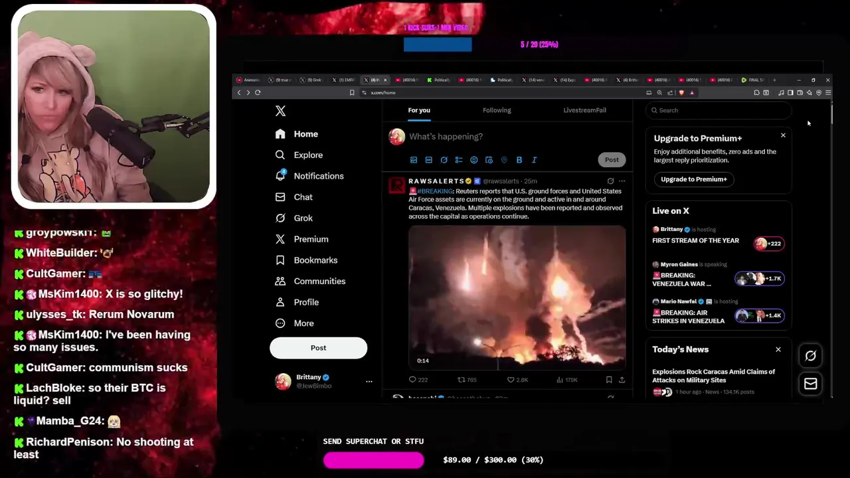Add media image to the post
Image resolution: width=850 pixels, height=478 pixels.
pos(414,160)
